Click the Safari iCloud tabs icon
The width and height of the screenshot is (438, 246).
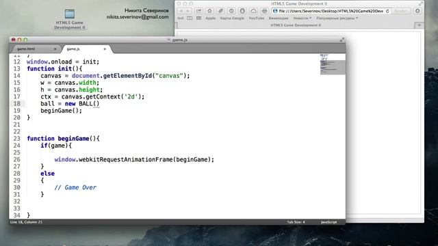pyautogui.click(x=253, y=11)
